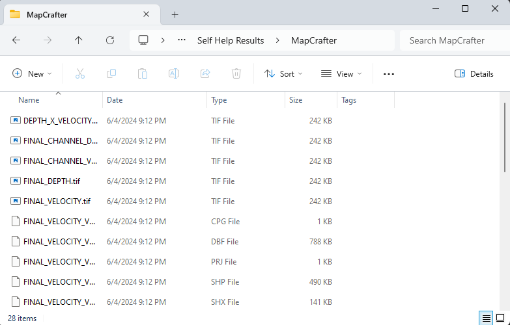Click the Copy icon in toolbar
This screenshot has height=325, width=510.
point(111,74)
